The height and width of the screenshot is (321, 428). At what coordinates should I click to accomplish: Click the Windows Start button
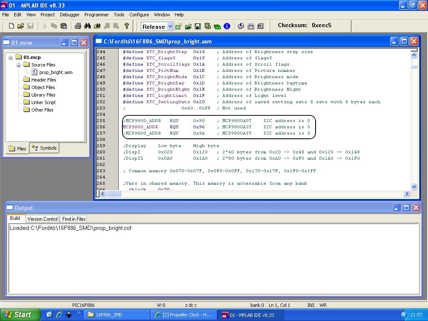[x=20, y=315]
